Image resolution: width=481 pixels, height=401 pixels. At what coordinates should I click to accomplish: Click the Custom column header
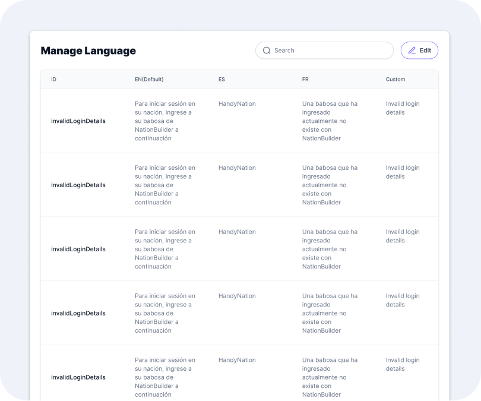click(x=395, y=79)
